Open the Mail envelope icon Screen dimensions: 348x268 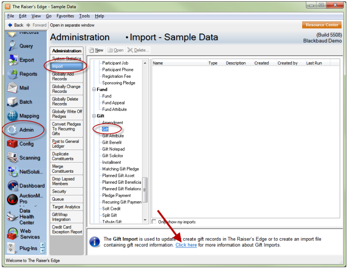(x=12, y=88)
